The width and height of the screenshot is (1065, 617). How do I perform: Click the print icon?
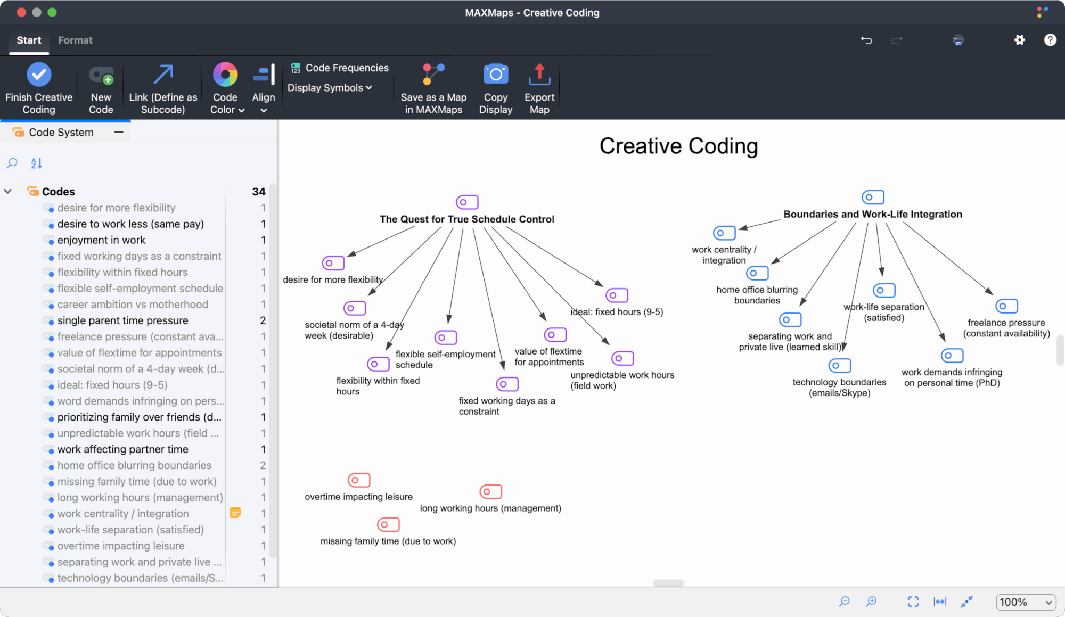[958, 40]
